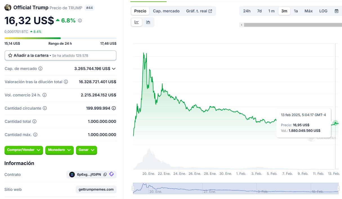Screen dimensions: 342x199
Task: Switch to the Cap. mercado tab
Action: point(166,11)
